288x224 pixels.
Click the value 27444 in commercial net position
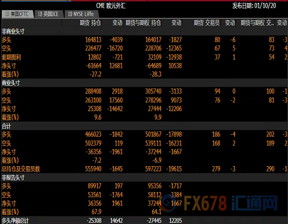pyautogui.click(x=154, y=109)
